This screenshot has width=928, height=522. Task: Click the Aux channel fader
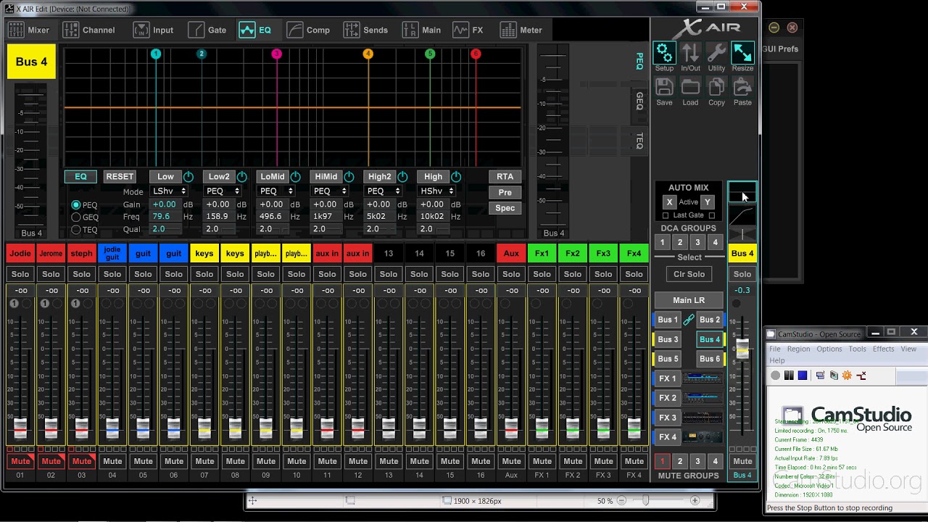[511, 428]
